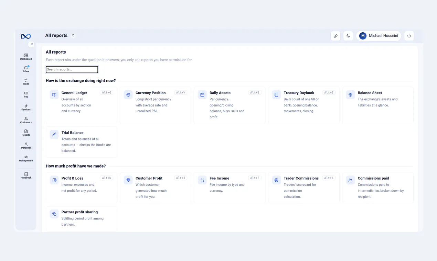This screenshot has width=437, height=261.
Task: Click the Alt+5 shortcut badge
Action: [255, 178]
